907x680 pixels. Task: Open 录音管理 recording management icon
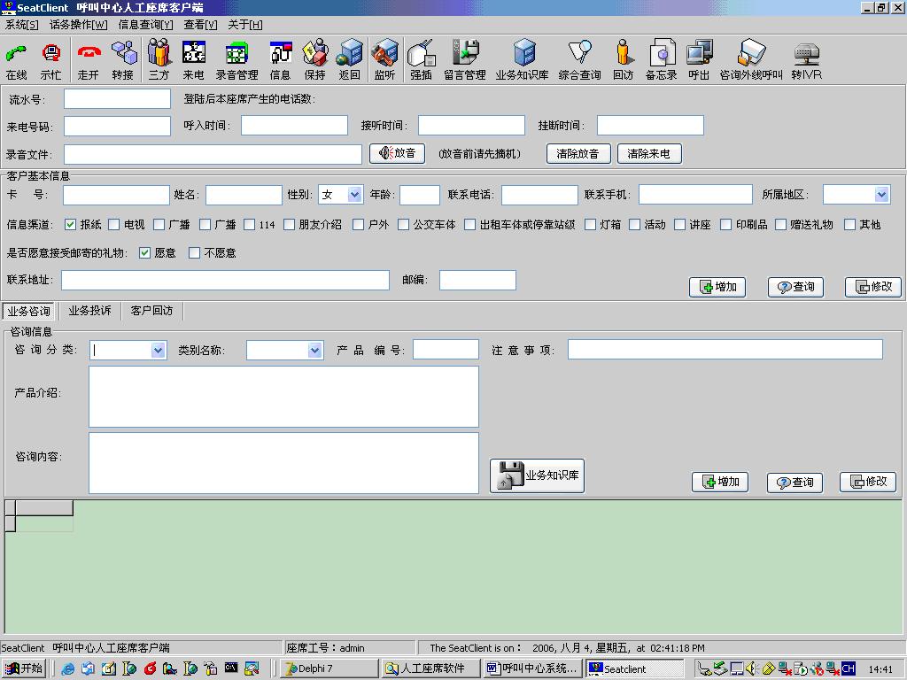pos(236,60)
